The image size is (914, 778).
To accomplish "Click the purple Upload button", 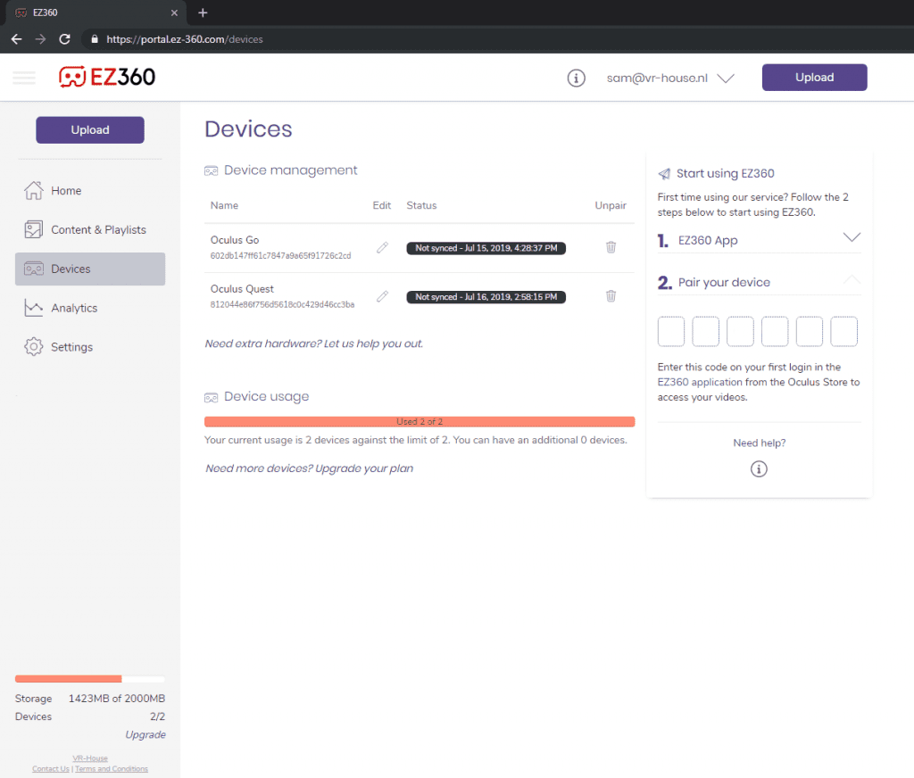I will tap(813, 77).
